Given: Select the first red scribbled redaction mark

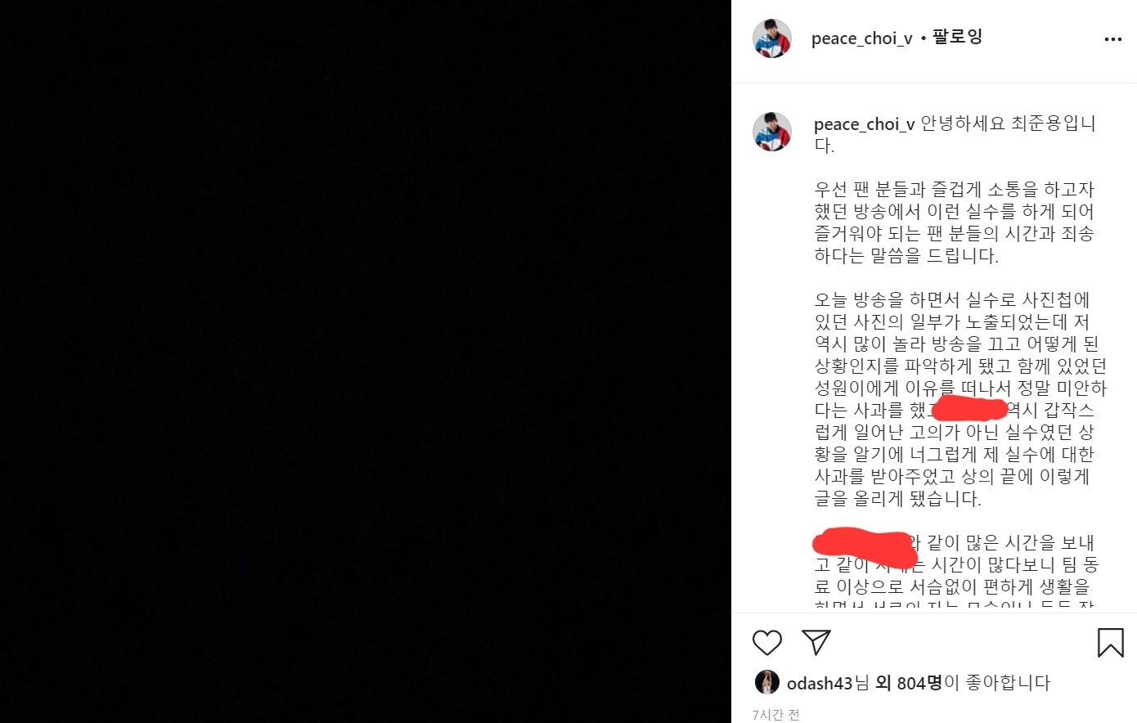Looking at the screenshot, I should pyautogui.click(x=968, y=407).
